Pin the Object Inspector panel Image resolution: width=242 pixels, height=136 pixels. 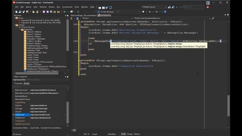(x=65, y=77)
